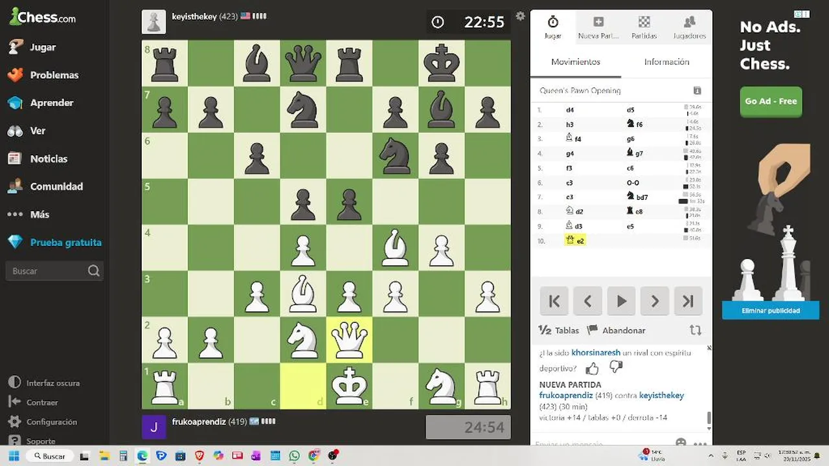Open Comunidad in the sidebar
This screenshot has height=466, width=829.
(45, 186)
